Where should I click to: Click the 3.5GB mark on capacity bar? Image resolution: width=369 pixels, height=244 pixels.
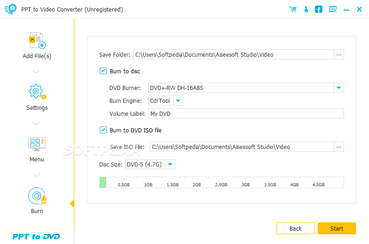(x=270, y=185)
